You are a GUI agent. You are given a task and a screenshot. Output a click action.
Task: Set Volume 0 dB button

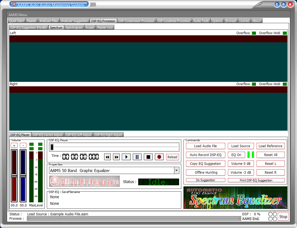[241, 163]
